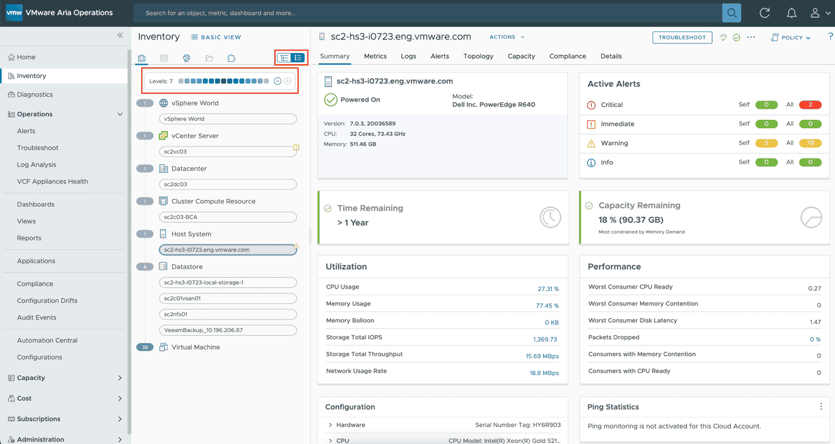Expand the Hardware configuration row
This screenshot has height=444, width=835.
(330, 425)
